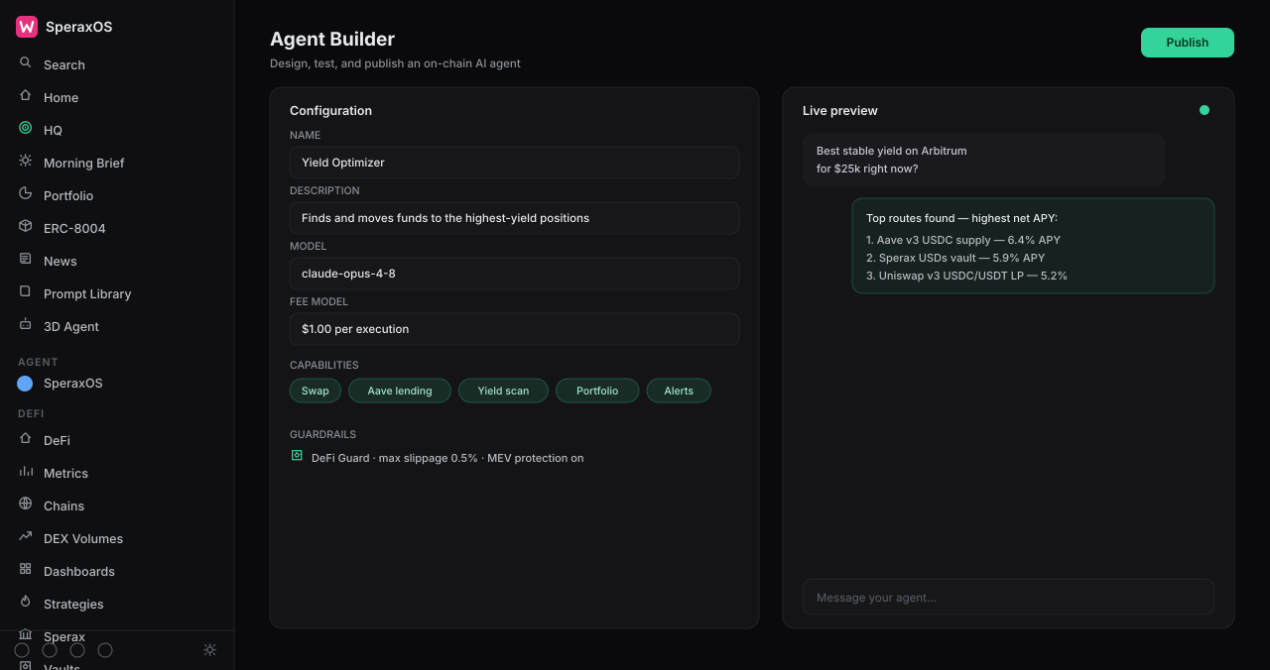This screenshot has width=1270, height=670.
Task: Click the icon beside DeFi item
Action: tap(25, 439)
